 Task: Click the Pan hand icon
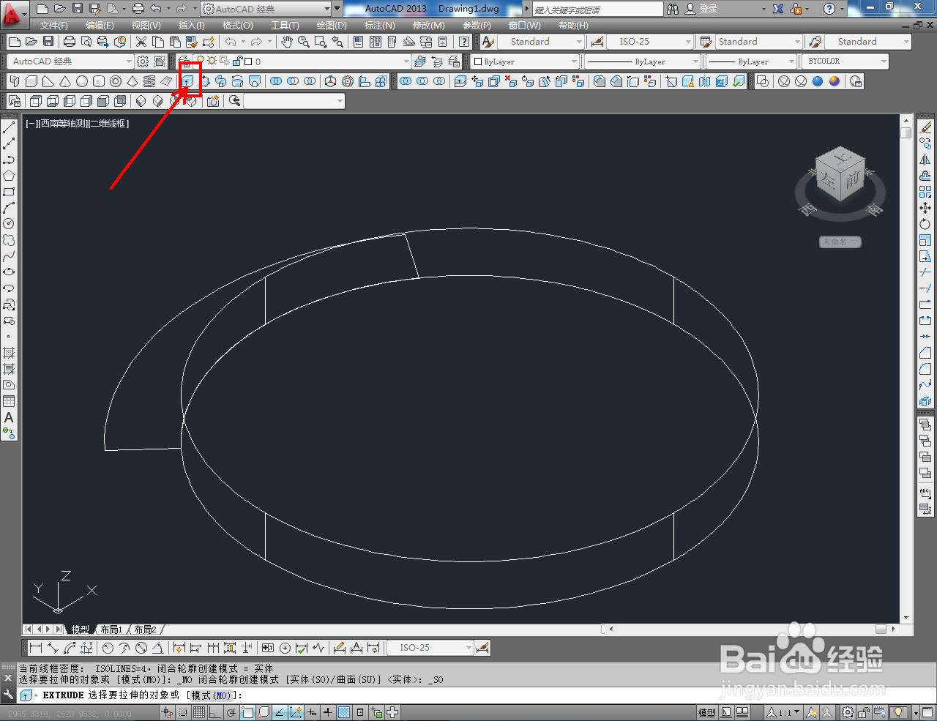tap(287, 42)
